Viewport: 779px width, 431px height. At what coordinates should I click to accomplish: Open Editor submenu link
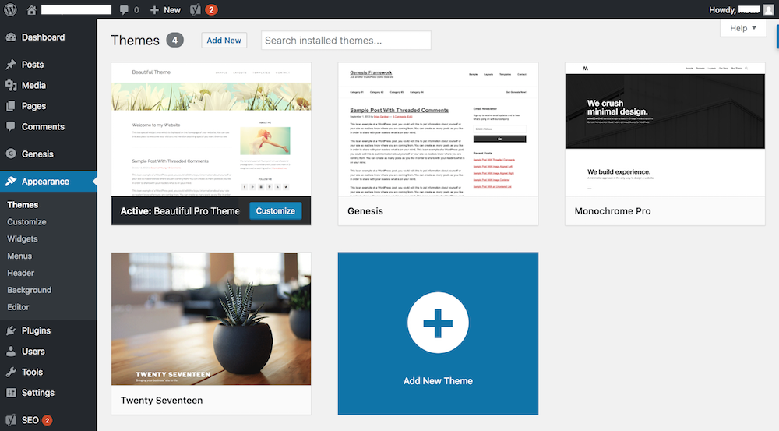18,307
